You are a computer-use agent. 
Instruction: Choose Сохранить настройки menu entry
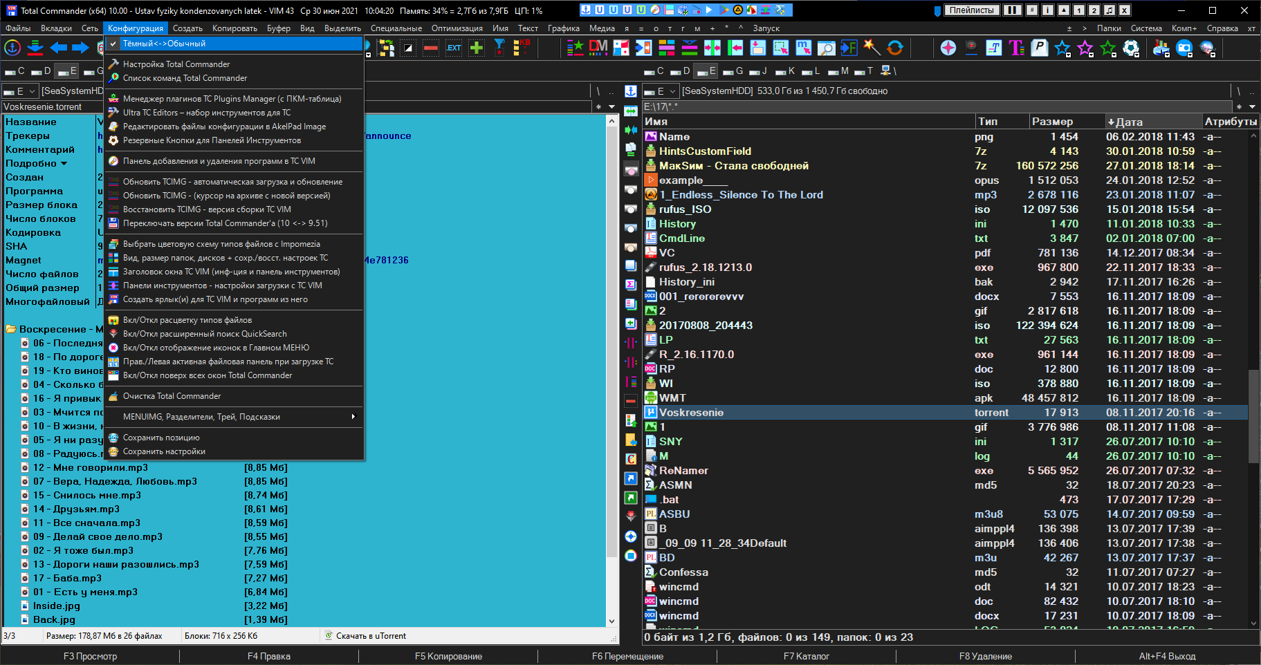(234, 451)
